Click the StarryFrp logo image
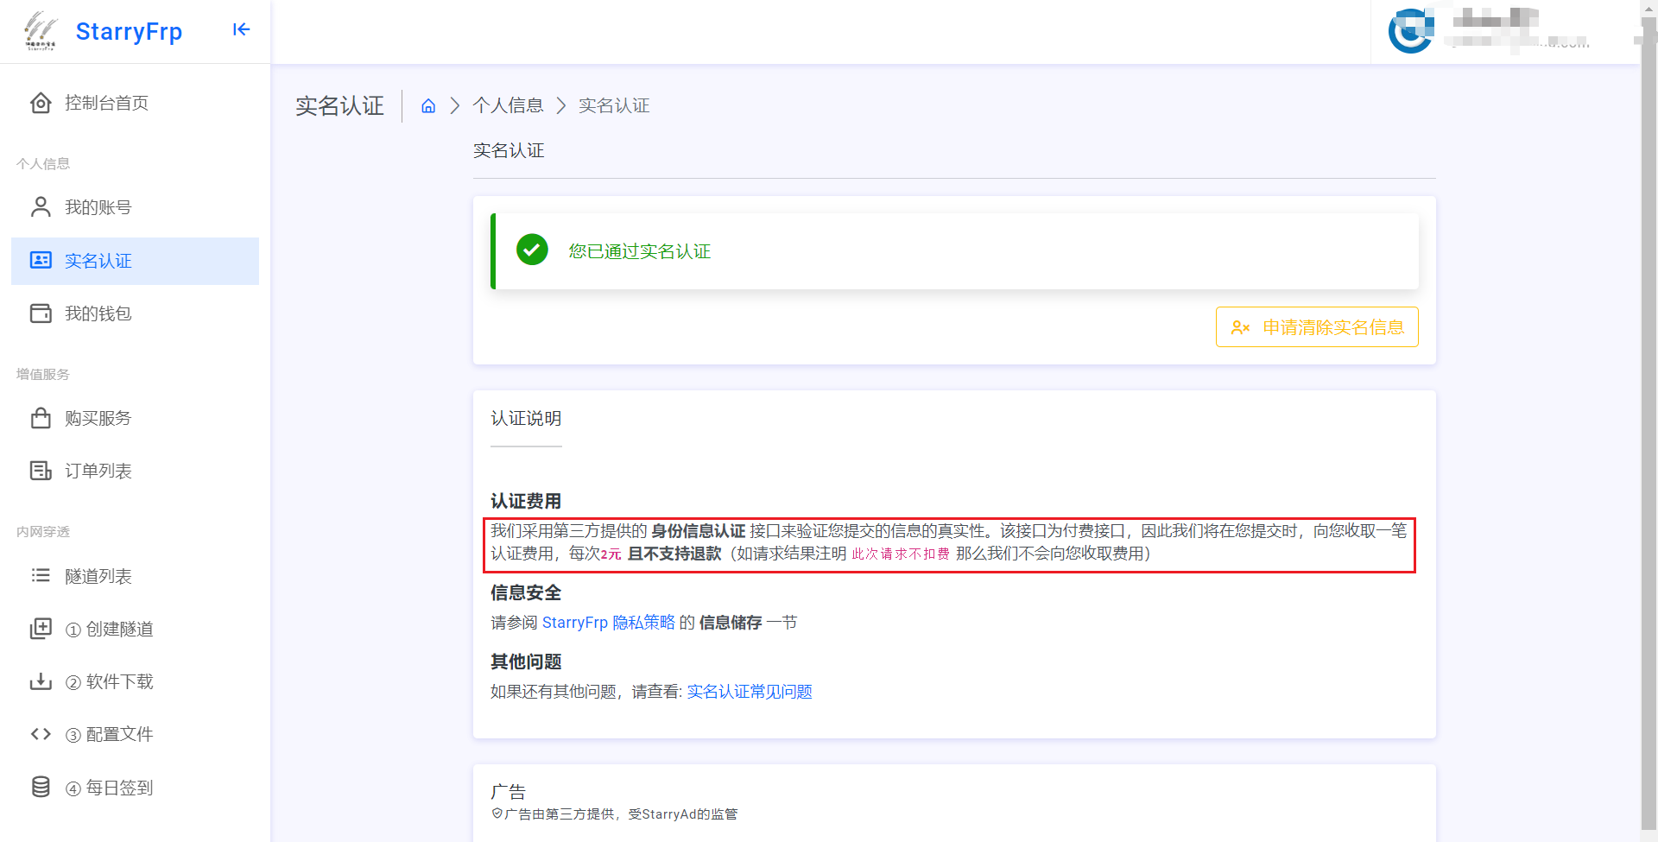The image size is (1658, 842). tap(40, 31)
